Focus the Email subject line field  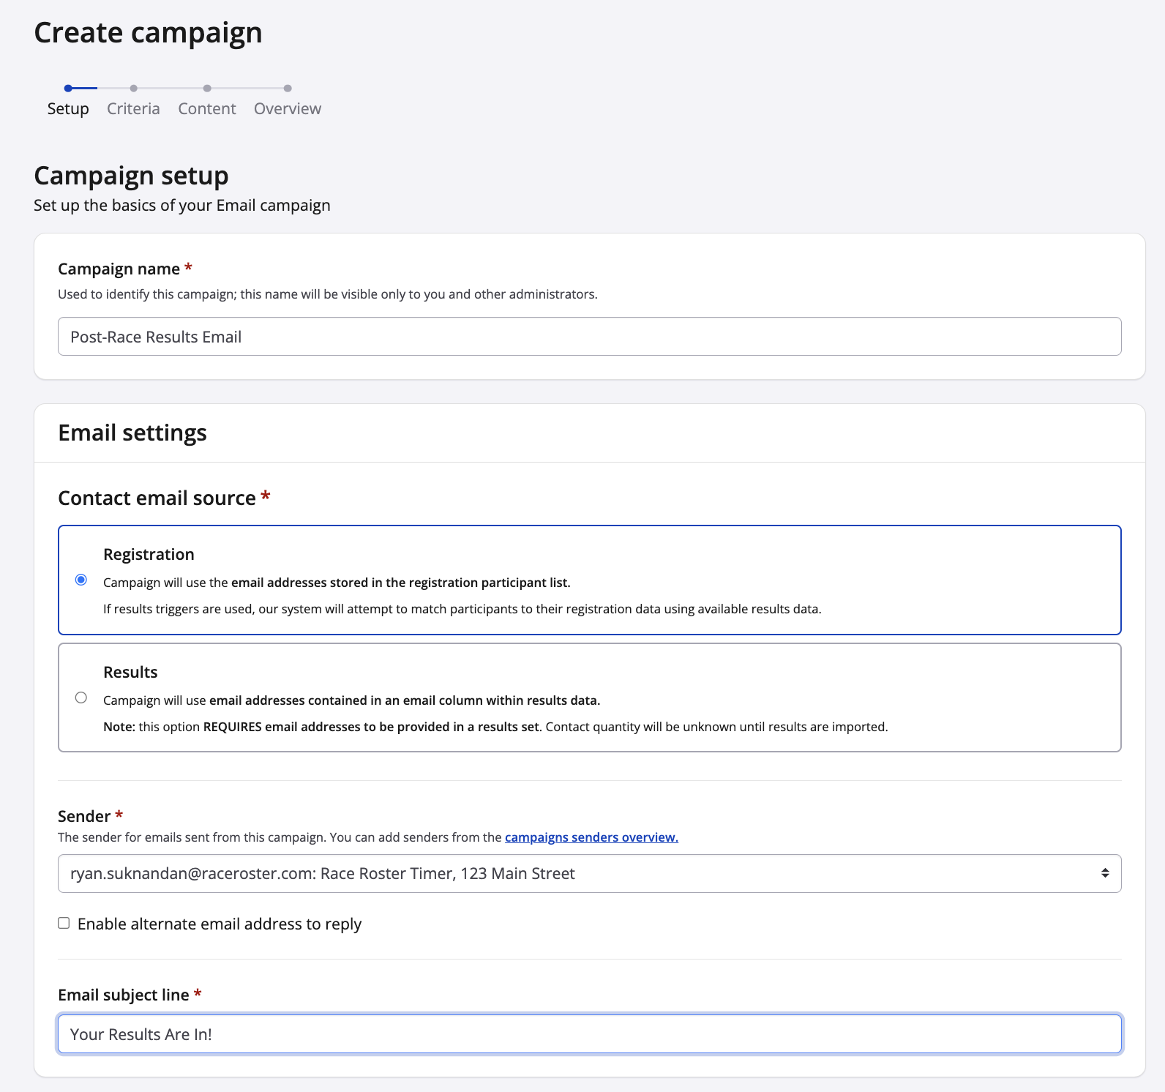pyautogui.click(x=589, y=1034)
